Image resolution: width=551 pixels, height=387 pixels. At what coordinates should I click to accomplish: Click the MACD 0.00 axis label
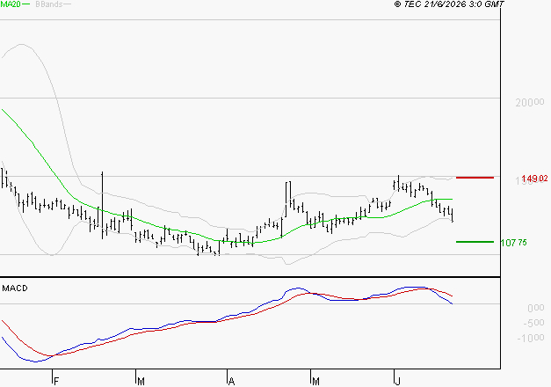(536, 308)
